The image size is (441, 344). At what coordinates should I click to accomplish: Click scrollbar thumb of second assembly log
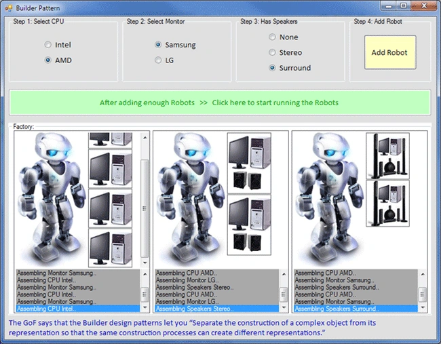pos(284,294)
